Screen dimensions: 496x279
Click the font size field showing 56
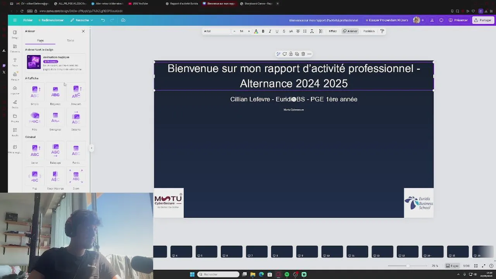241,31
